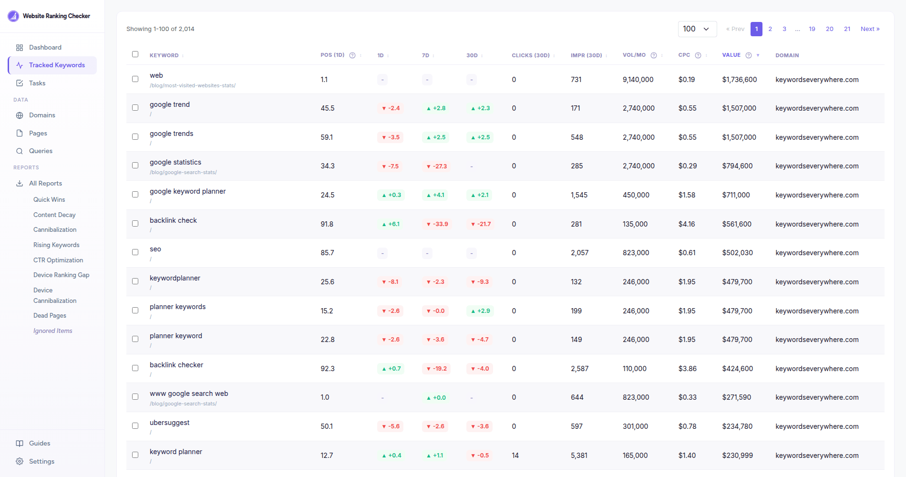Go to pagination page 2
Viewport: 906px width, 477px height.
click(770, 29)
